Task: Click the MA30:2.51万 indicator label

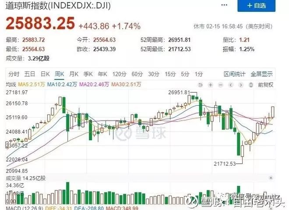Action: click(x=126, y=85)
